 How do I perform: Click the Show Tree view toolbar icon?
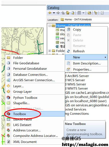[96, 13]
